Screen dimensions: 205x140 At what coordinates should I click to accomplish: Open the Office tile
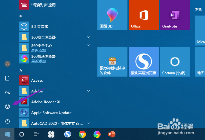click(x=144, y=15)
